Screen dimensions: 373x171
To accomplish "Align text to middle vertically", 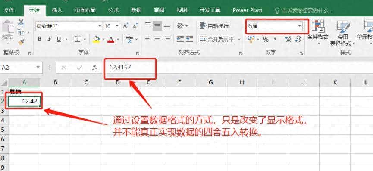I will click(157, 26).
